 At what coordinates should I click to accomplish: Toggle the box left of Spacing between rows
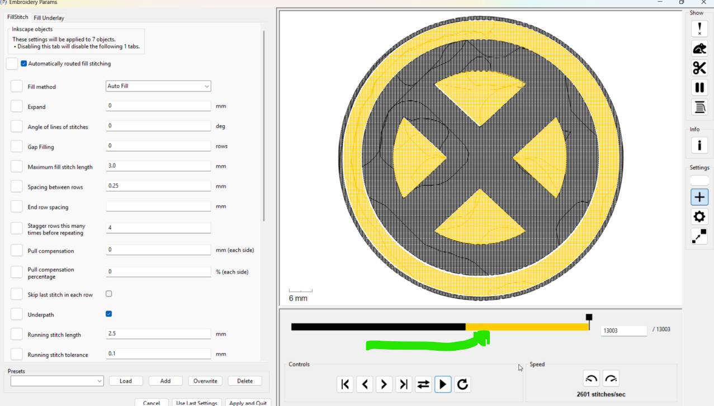(17, 187)
